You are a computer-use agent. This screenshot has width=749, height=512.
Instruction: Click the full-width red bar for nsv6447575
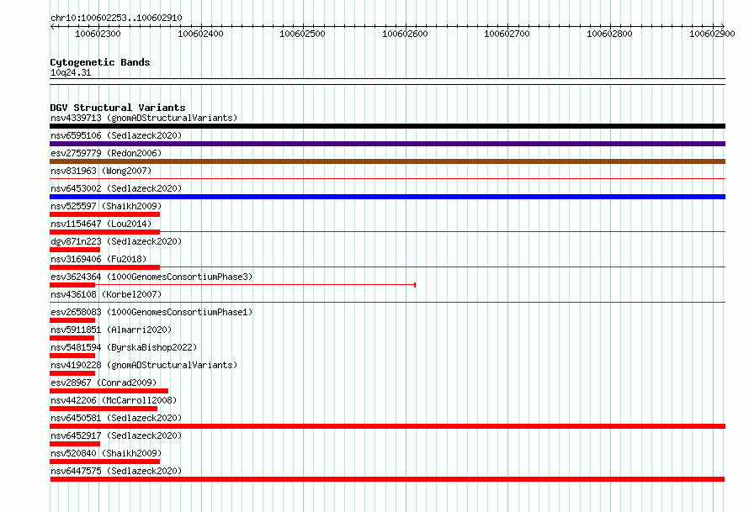[x=387, y=479]
